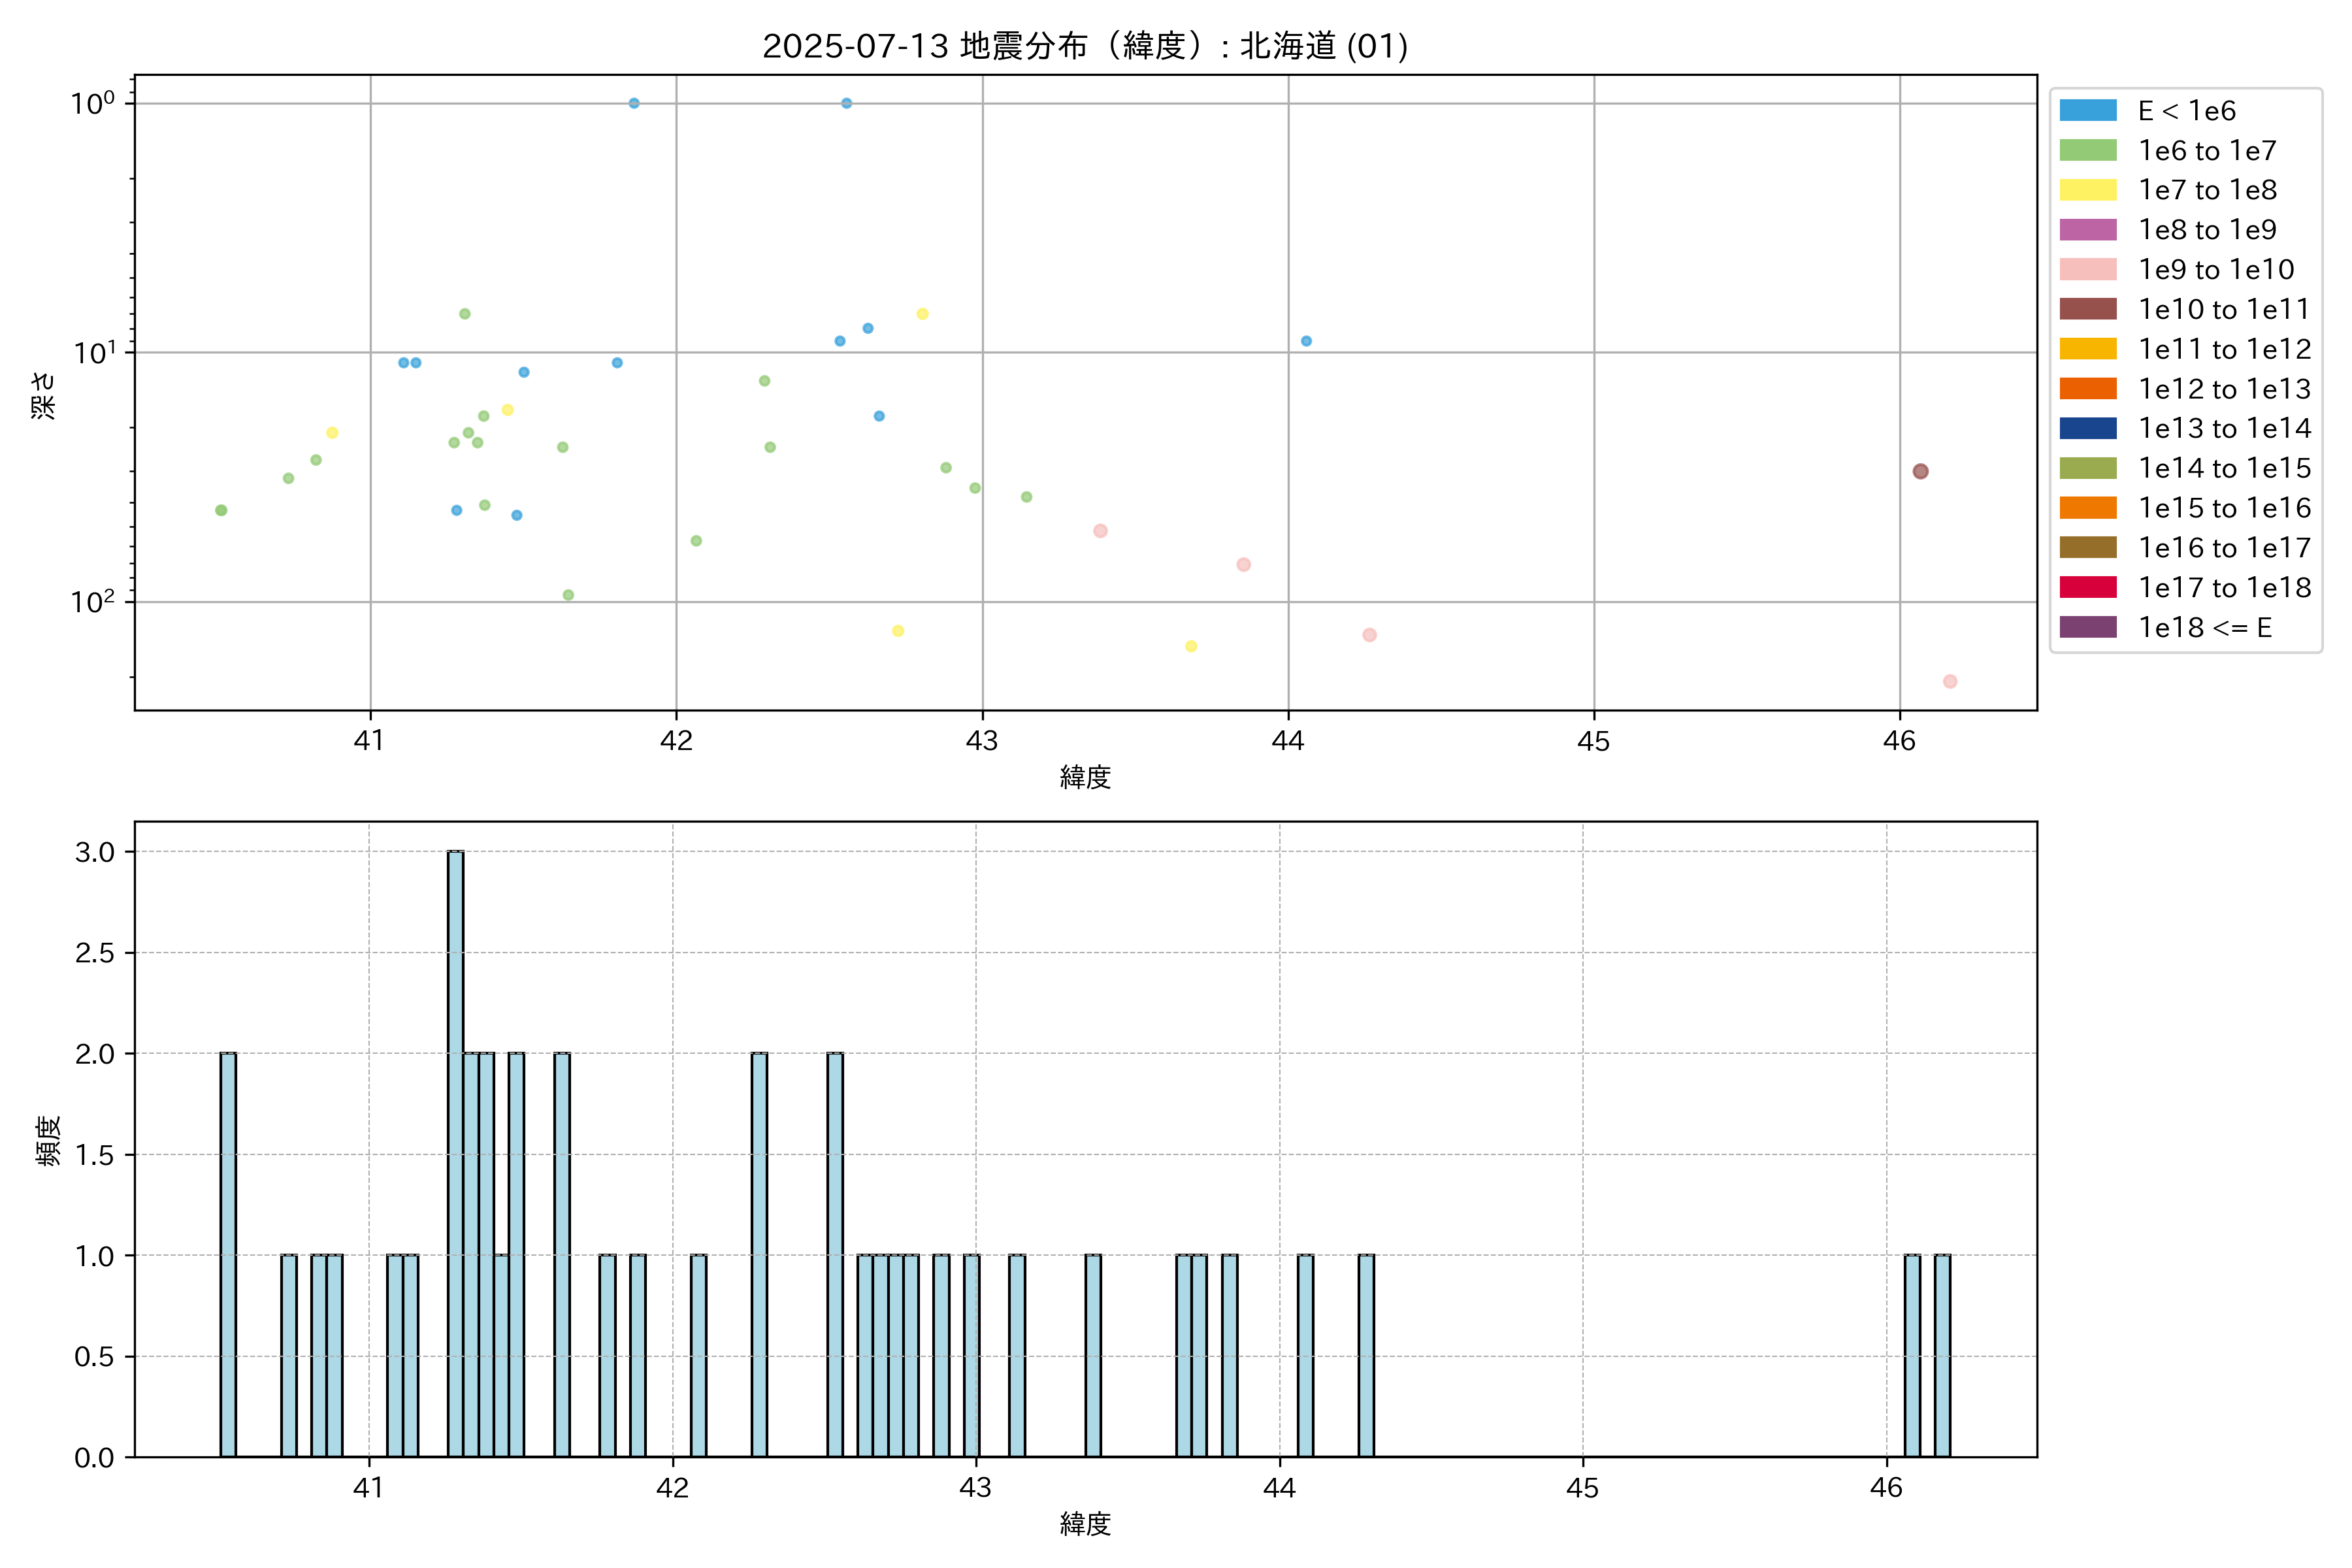Click the chart title with date 2025-07-13
Image resolution: width=2352 pixels, height=1568 pixels.
tap(1085, 46)
